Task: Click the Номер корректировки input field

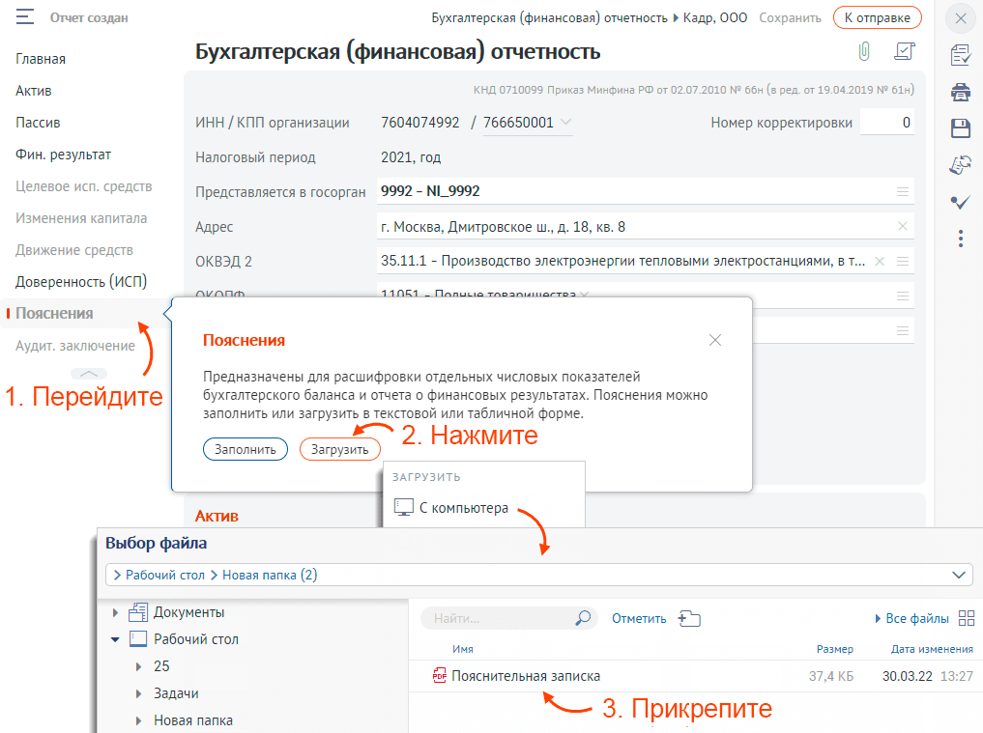Action: [887, 122]
